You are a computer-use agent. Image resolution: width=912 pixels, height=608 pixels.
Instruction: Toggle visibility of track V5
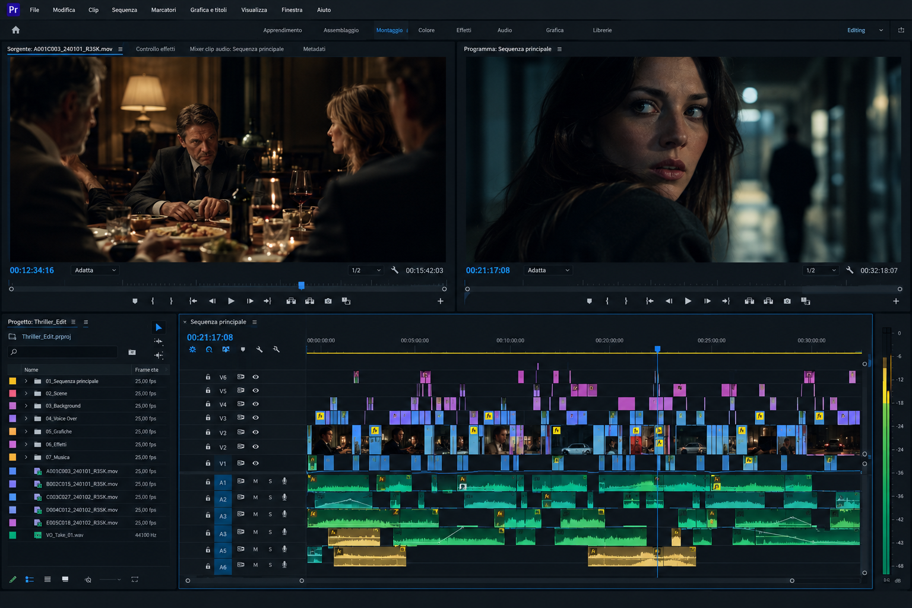coord(255,391)
